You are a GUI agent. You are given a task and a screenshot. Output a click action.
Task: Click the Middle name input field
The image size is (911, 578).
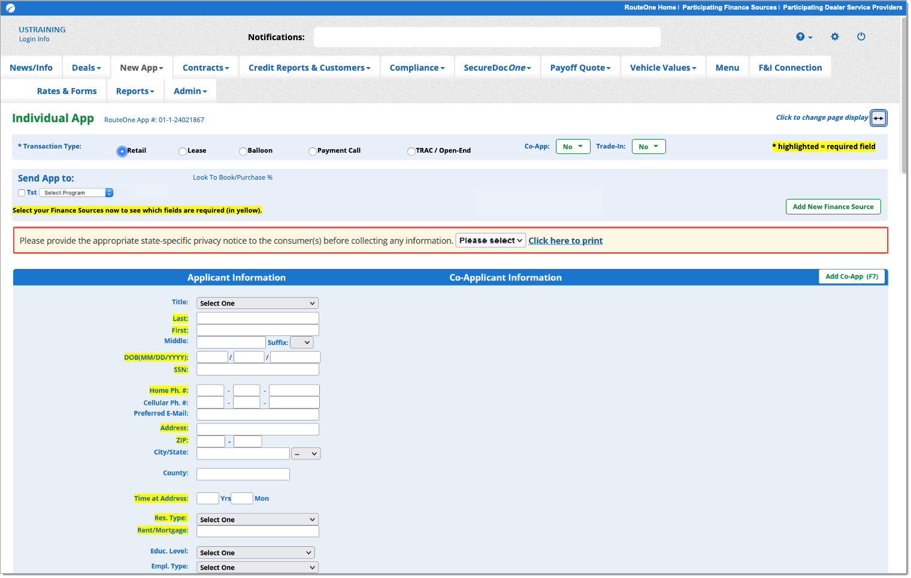(231, 343)
